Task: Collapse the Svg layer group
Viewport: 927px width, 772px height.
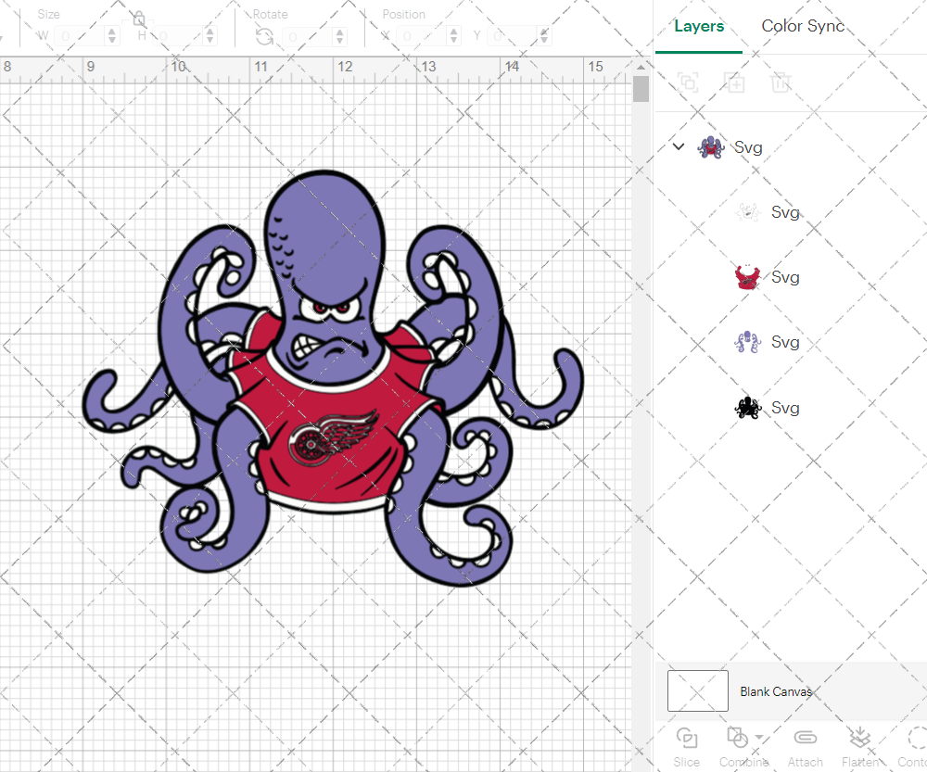Action: point(678,146)
